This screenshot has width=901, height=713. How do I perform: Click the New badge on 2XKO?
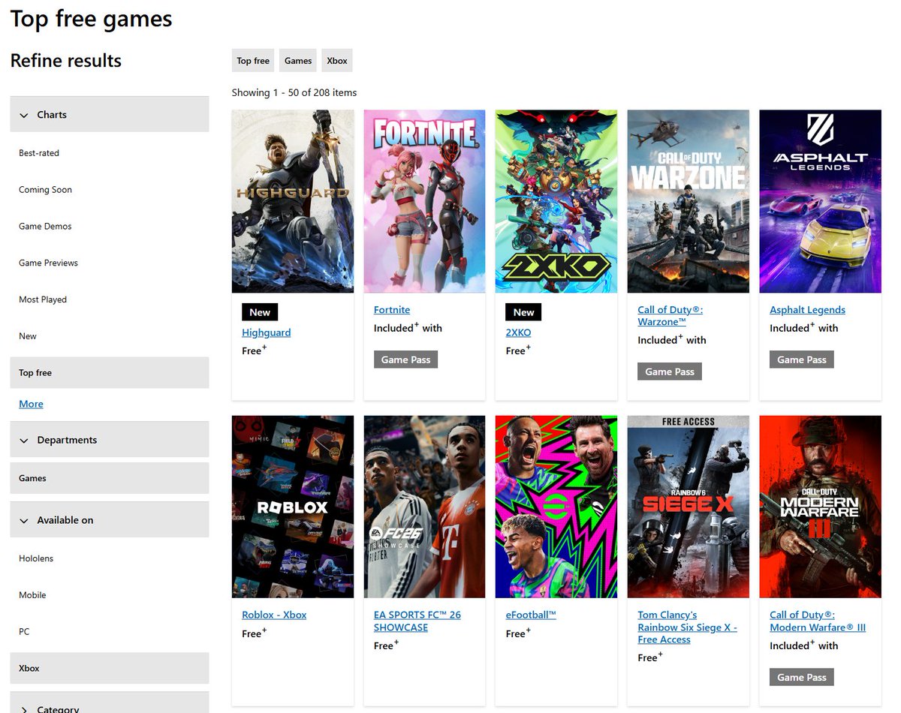[524, 312]
